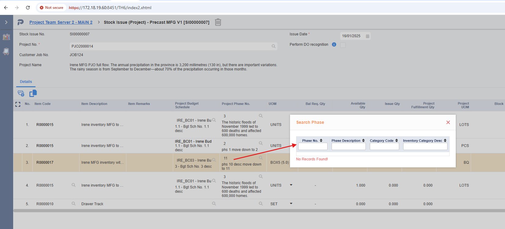Image resolution: width=505 pixels, height=229 pixels.
Task: Select the Drawer Track description cell
Action: point(92,204)
